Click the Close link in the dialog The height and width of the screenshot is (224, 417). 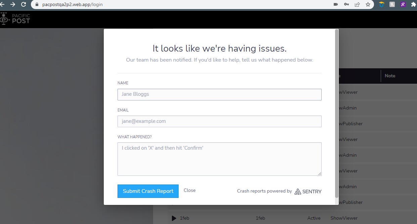[189, 190]
